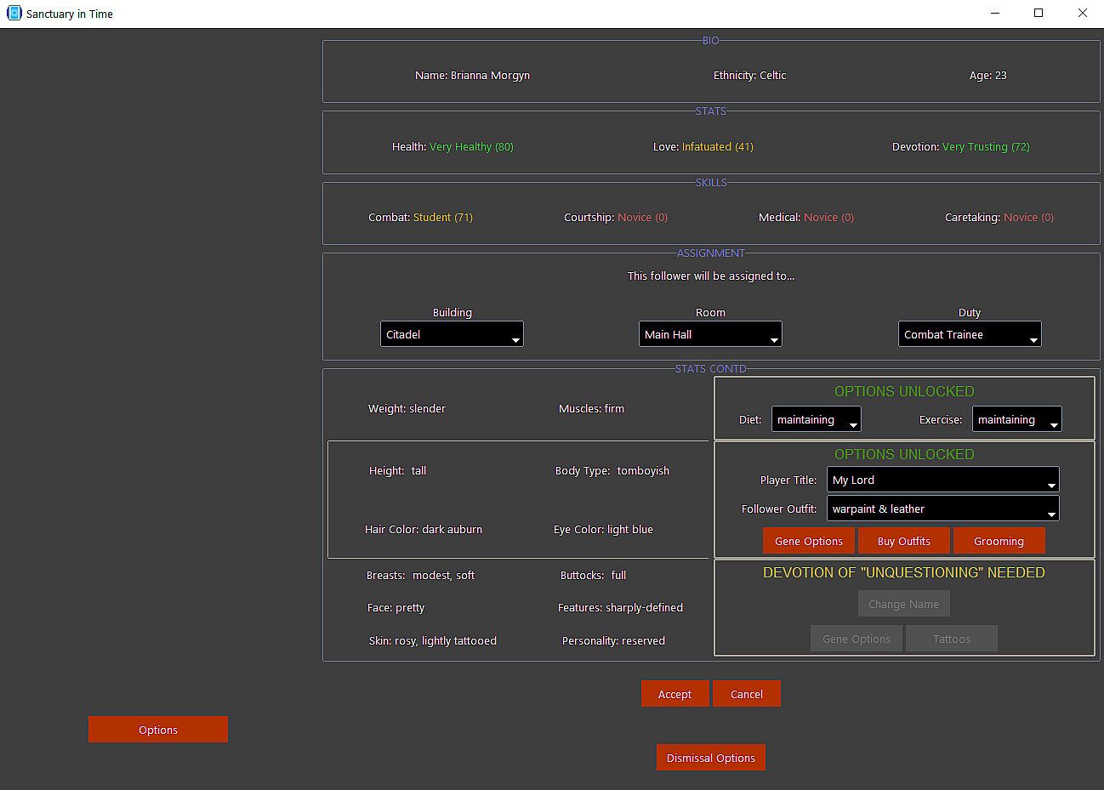Cancel the follower changes
Screen dimensions: 1104x790
(x=746, y=694)
